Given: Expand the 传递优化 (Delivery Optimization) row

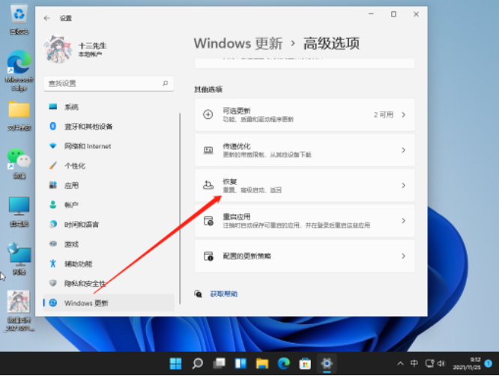Looking at the screenshot, I should (x=304, y=150).
